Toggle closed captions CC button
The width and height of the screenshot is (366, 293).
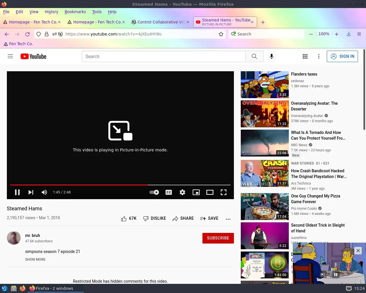[169, 192]
